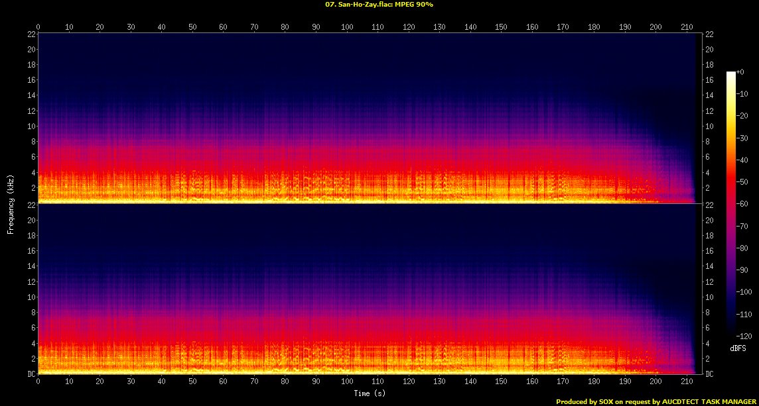Click the lower channel spectrogram plot
759x406 pixels.
[366, 289]
